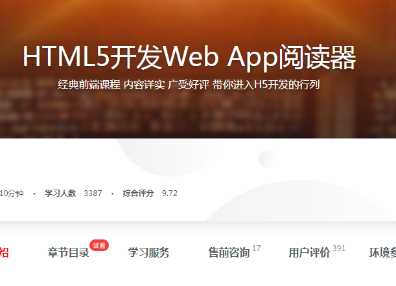Screen dimensions: 396x286
Task: Click the dot separator before 综合评分
Action: pos(112,193)
